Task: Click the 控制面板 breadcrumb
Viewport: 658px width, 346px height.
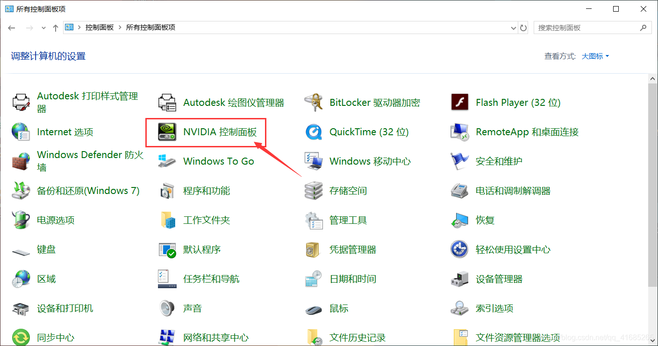Action: coord(100,28)
